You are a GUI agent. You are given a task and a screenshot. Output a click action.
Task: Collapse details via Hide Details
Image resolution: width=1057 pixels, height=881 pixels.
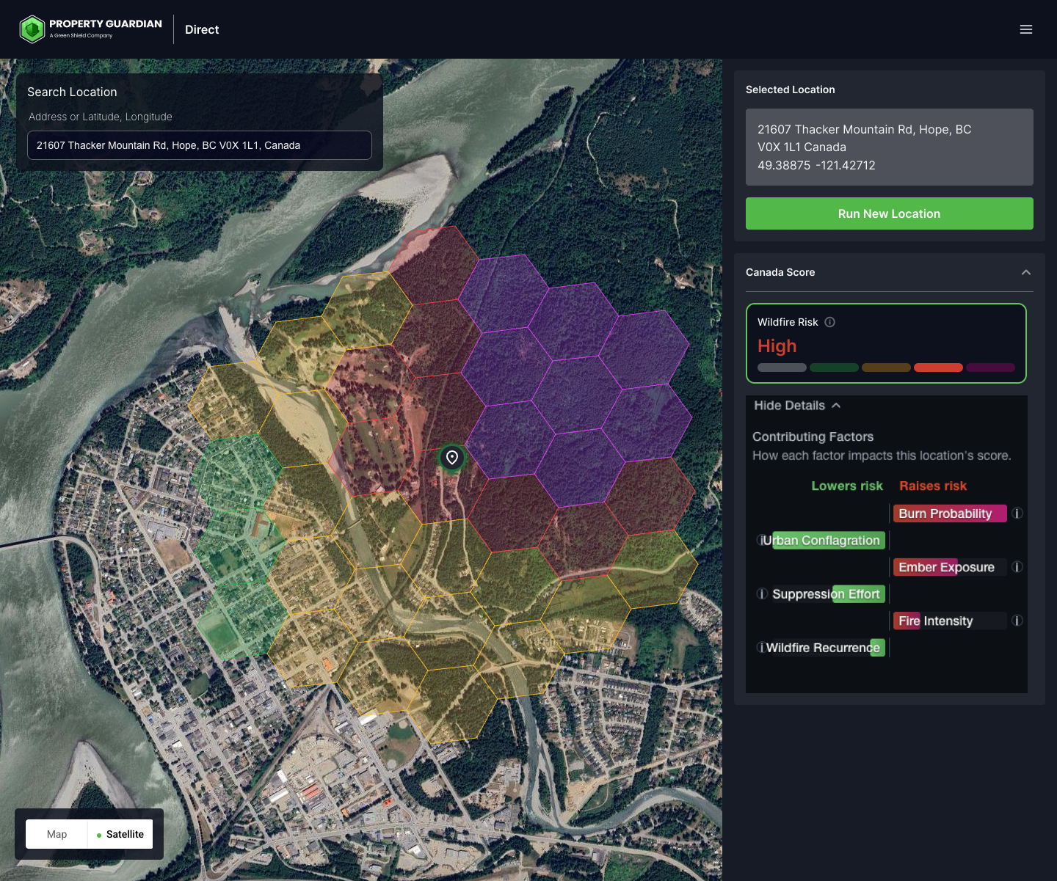797,406
